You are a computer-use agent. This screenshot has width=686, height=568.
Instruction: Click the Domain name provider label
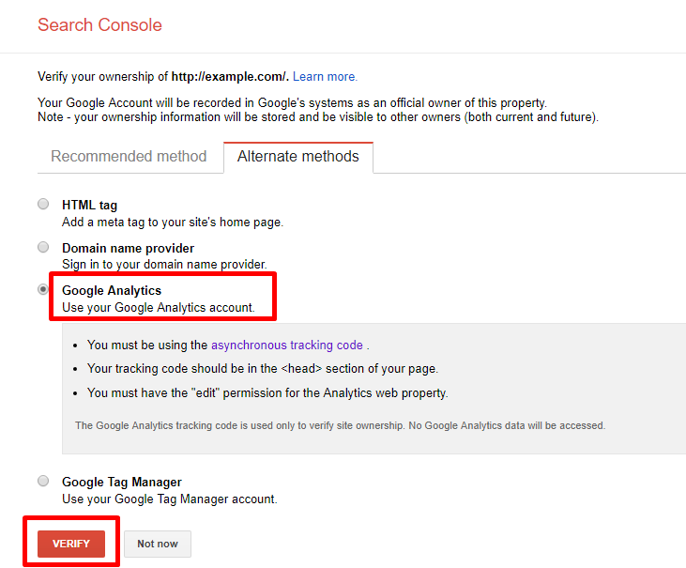pos(129,248)
